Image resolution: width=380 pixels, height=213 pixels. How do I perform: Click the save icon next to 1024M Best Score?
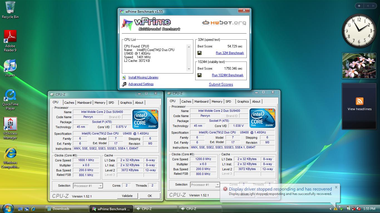click(199, 75)
